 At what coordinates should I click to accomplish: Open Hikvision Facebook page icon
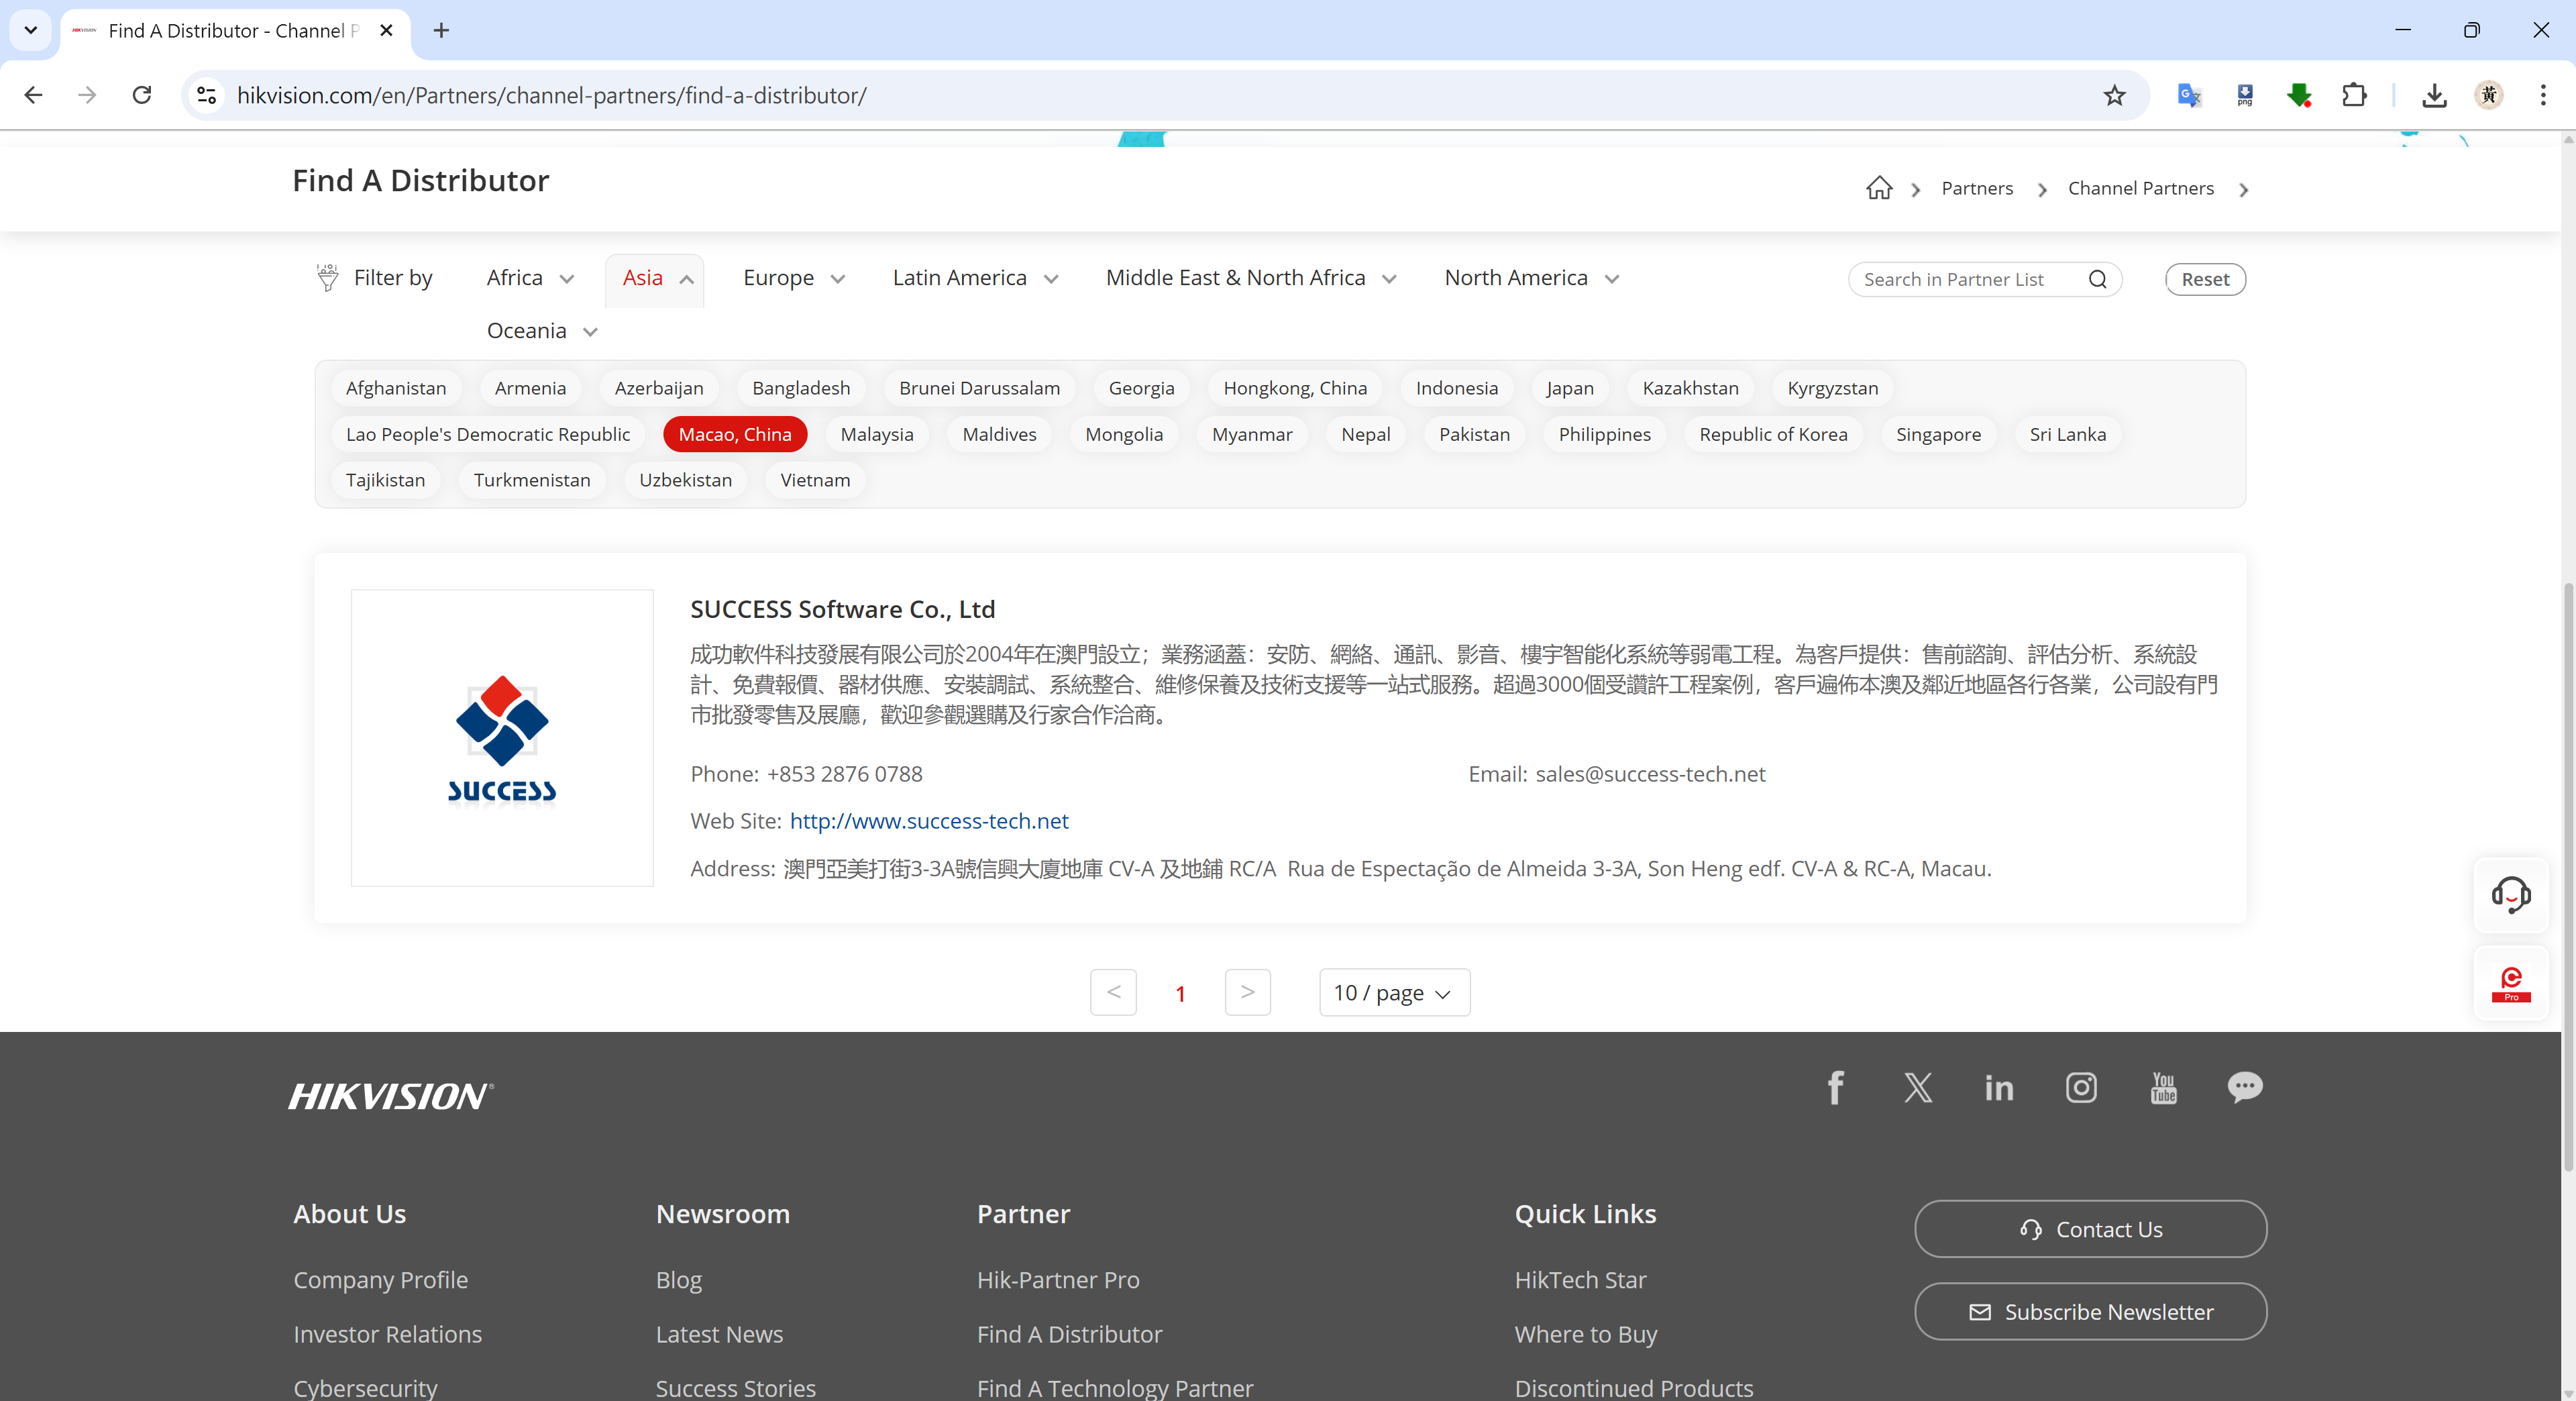coord(1835,1087)
